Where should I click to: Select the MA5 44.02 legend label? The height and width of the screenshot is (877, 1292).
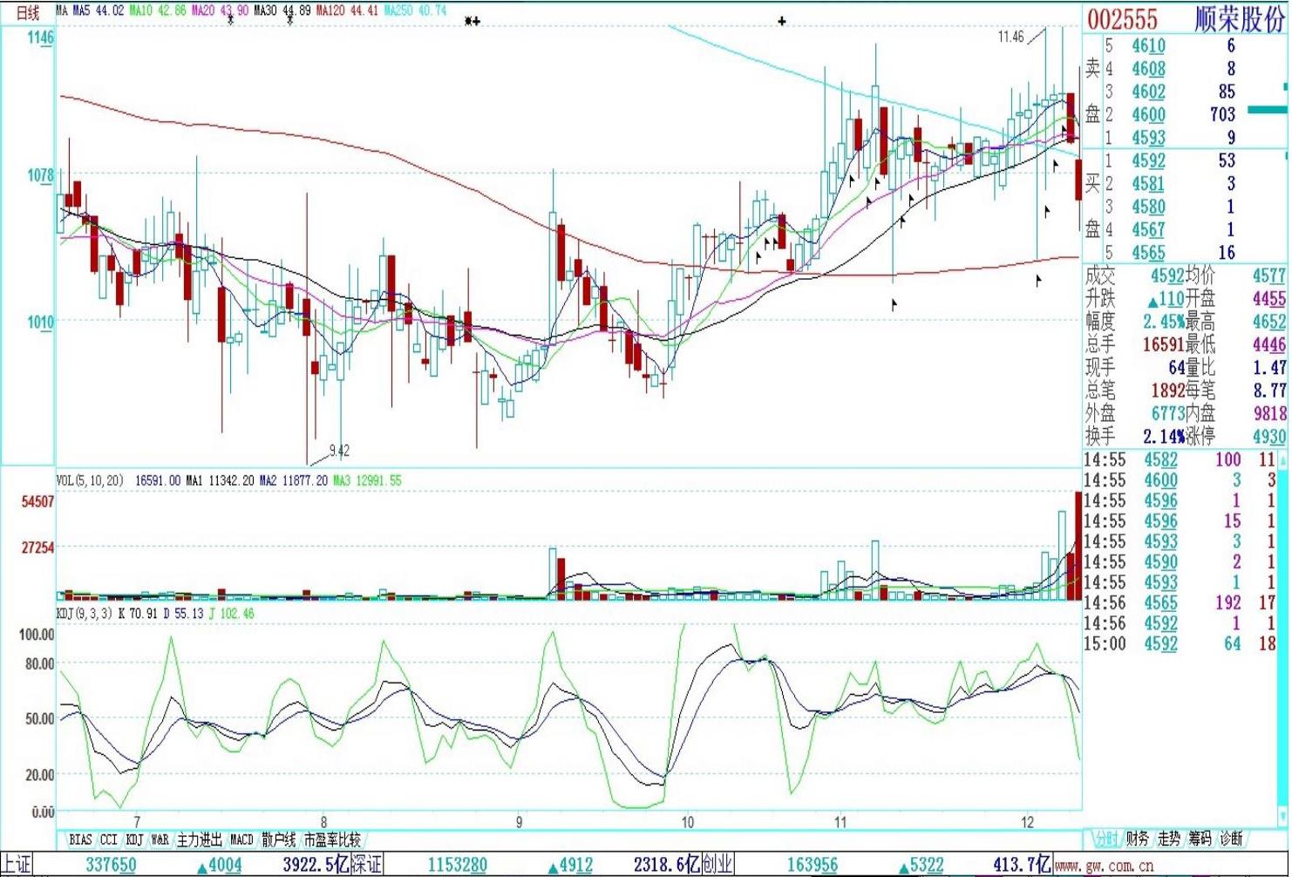[98, 10]
